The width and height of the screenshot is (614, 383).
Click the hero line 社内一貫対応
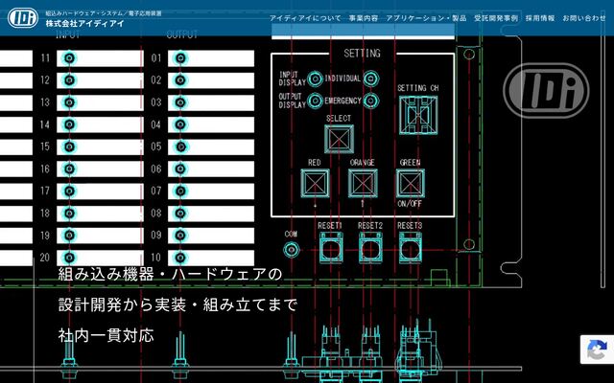click(x=106, y=335)
